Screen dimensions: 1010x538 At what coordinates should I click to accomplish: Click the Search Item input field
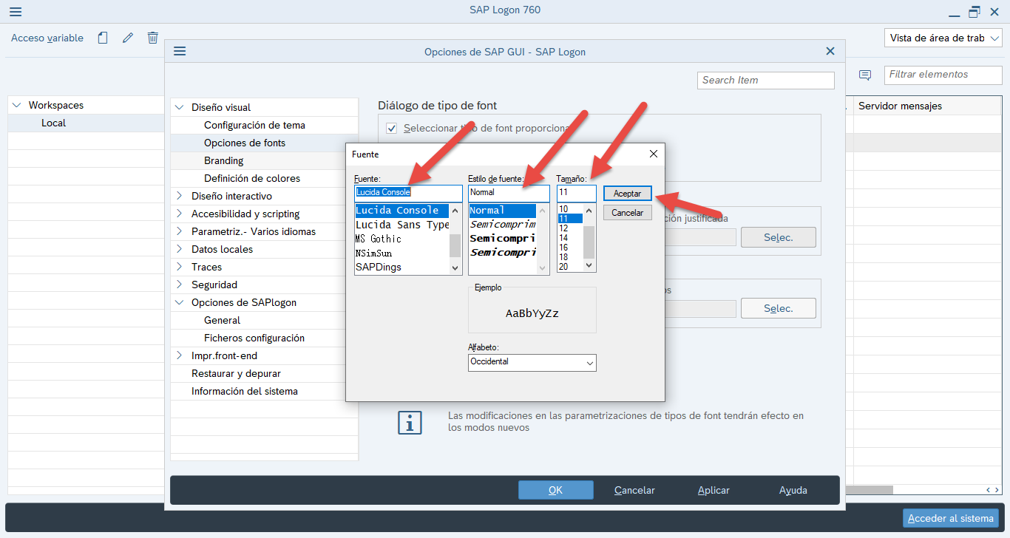tap(765, 80)
